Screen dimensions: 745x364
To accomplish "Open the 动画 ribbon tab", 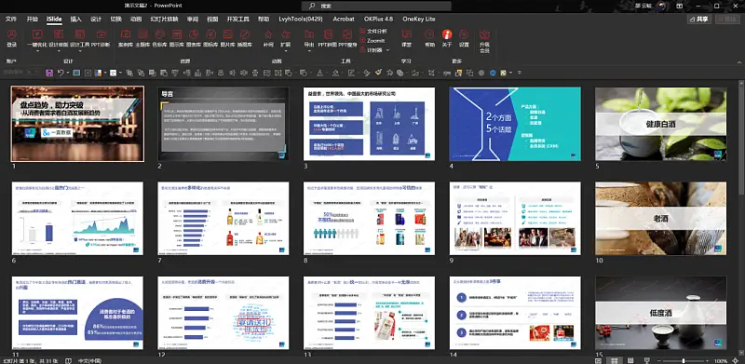I will pyautogui.click(x=136, y=19).
